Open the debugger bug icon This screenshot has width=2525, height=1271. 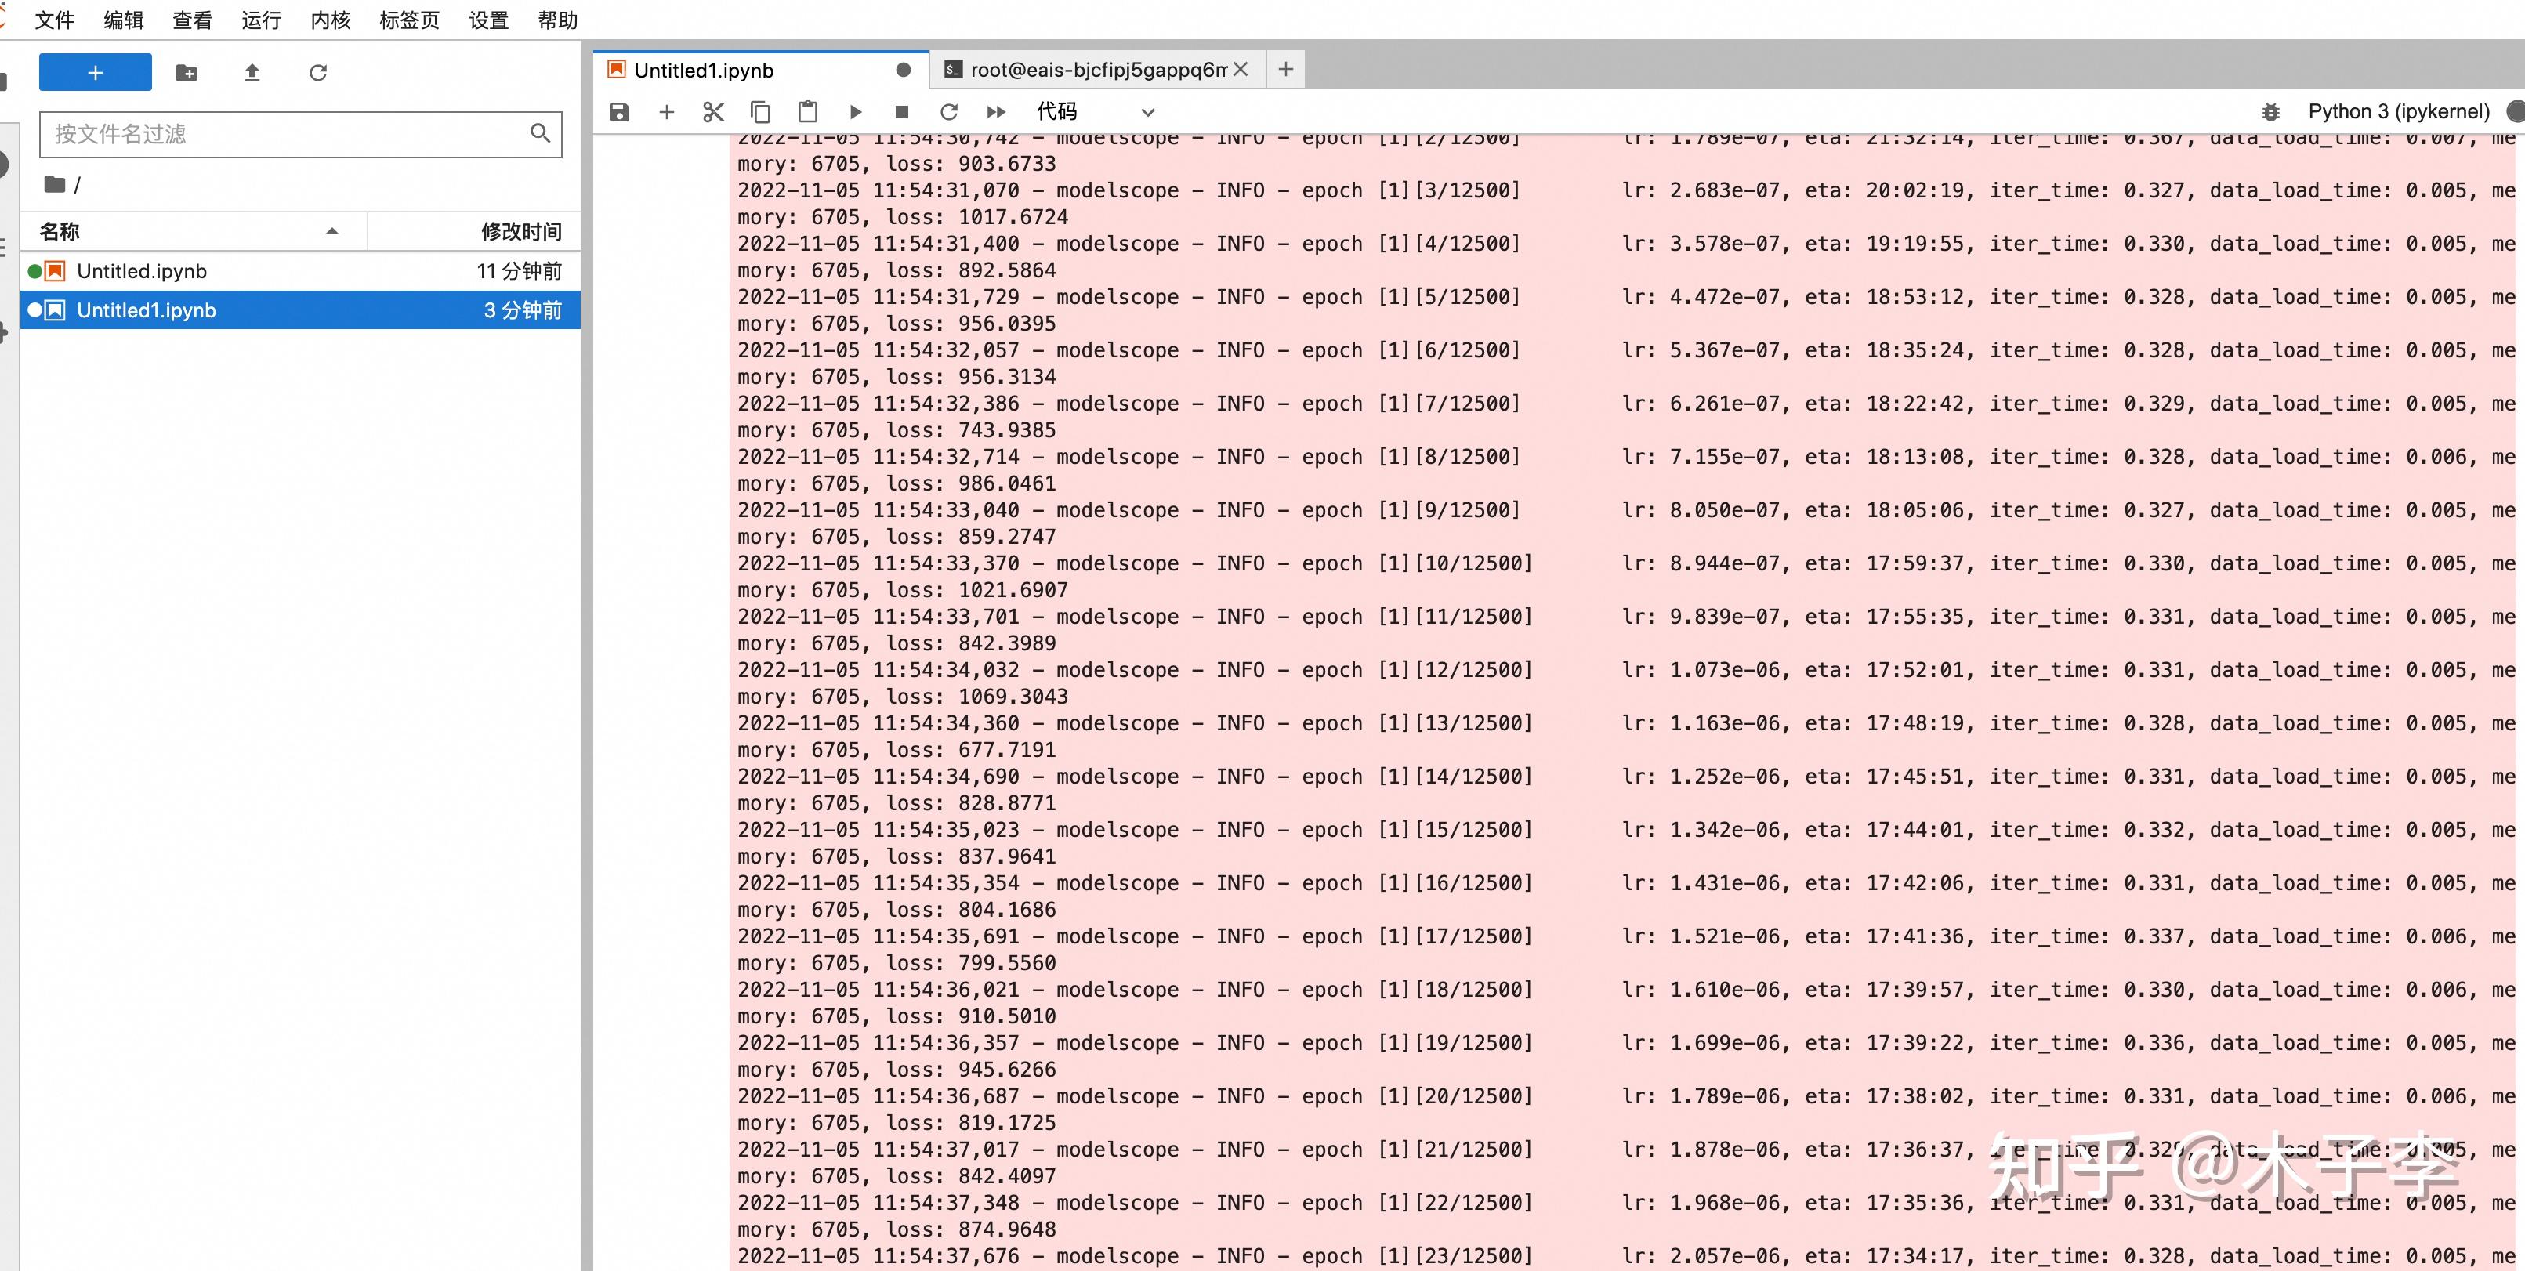pyautogui.click(x=2270, y=112)
